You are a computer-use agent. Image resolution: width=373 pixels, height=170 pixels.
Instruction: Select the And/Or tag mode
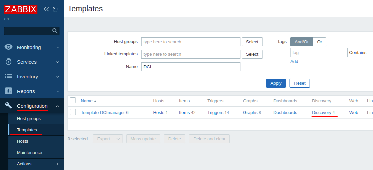pos(302,42)
